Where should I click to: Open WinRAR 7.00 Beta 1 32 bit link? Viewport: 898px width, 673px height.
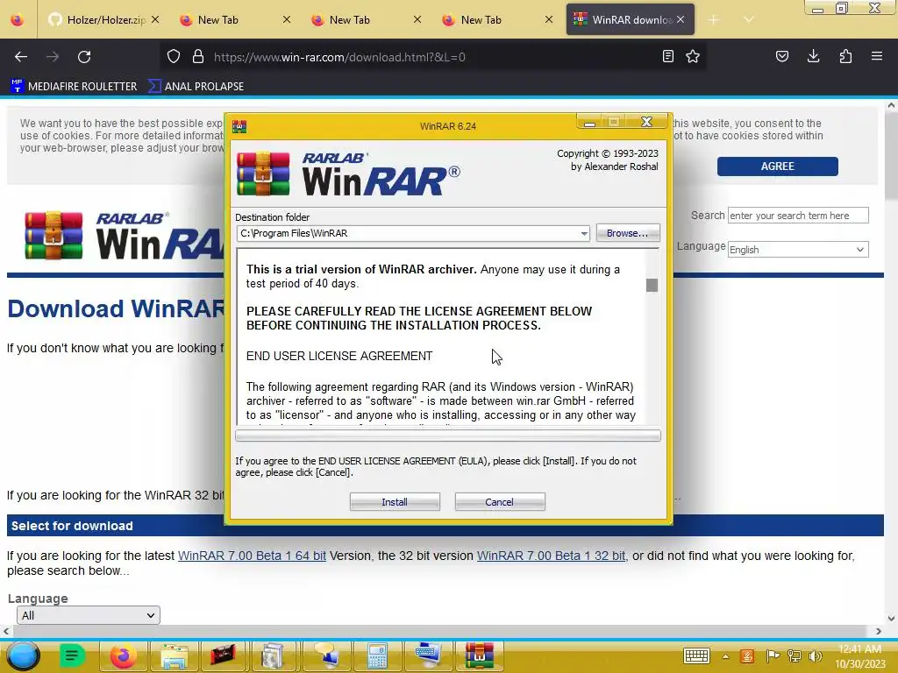[551, 556]
